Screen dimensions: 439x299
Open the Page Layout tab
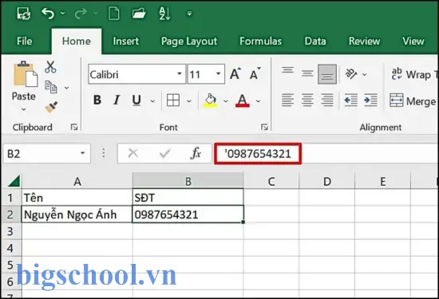[189, 41]
